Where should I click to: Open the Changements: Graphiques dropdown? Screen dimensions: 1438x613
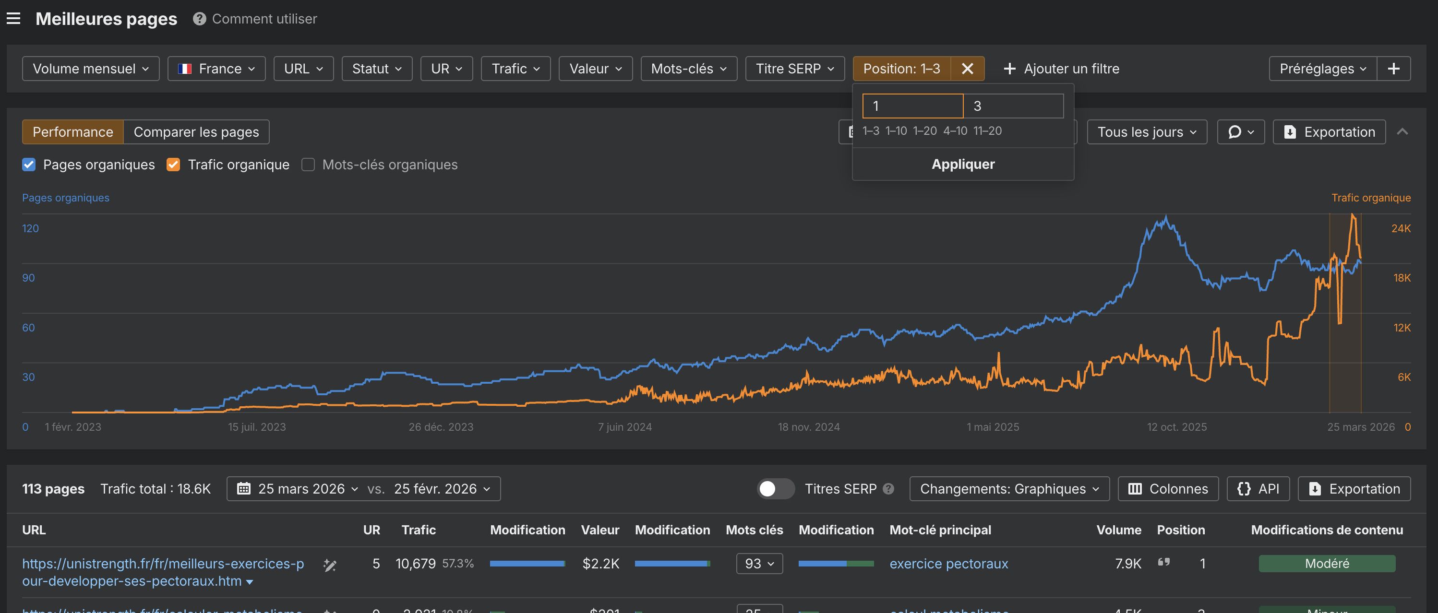(1009, 489)
